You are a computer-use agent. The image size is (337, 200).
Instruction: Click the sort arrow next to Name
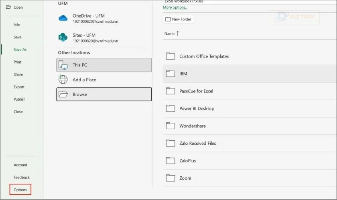[177, 34]
